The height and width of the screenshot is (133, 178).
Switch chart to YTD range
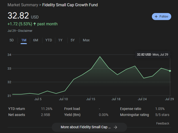pos(49,40)
